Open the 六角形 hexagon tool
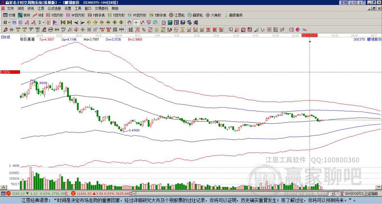This screenshot has width=382, height=204. [213, 15]
